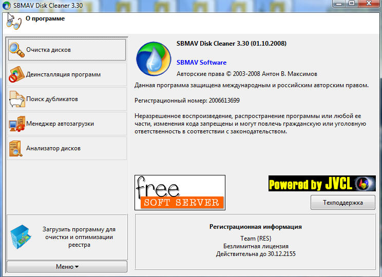Click the copyright line Антон В. Максимов
Image resolution: width=382 pixels, height=277 pixels.
click(x=247, y=74)
